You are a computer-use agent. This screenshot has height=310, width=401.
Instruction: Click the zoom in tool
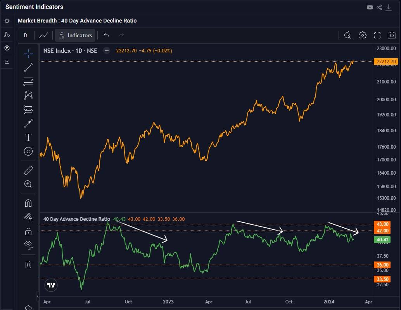point(28,184)
